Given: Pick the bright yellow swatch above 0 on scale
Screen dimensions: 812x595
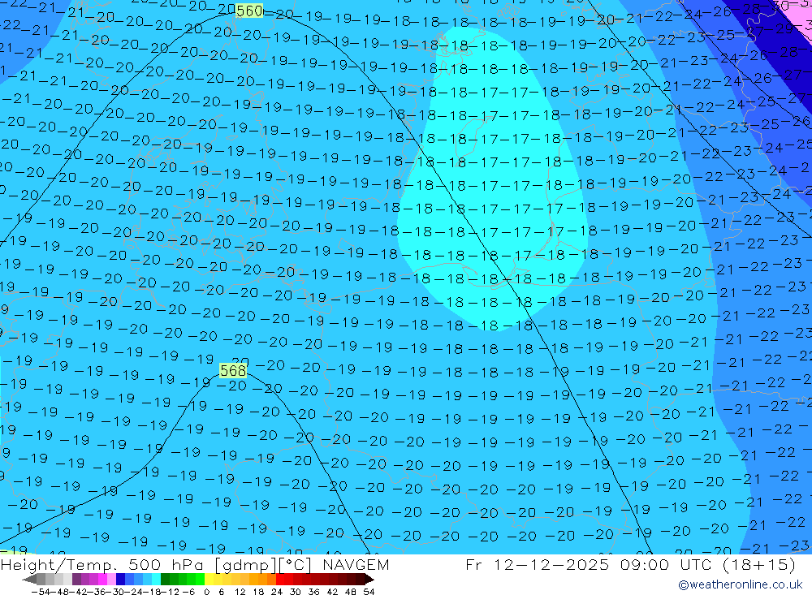Looking at the screenshot, I should click(x=209, y=580).
